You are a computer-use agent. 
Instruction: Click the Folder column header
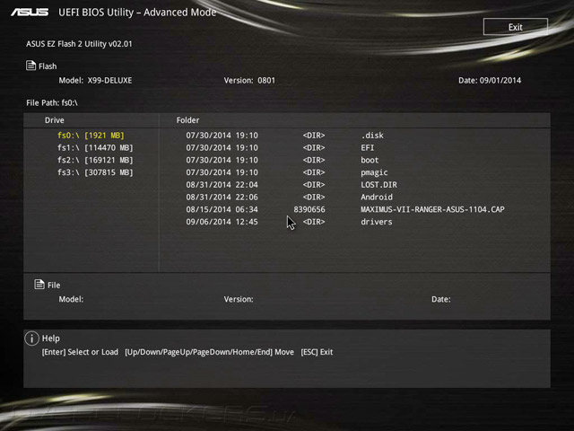(187, 120)
